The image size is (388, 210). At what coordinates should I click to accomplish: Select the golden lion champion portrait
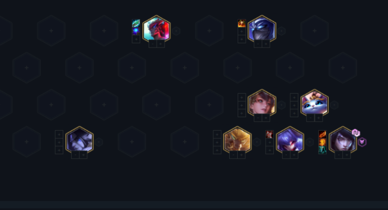[237, 141]
